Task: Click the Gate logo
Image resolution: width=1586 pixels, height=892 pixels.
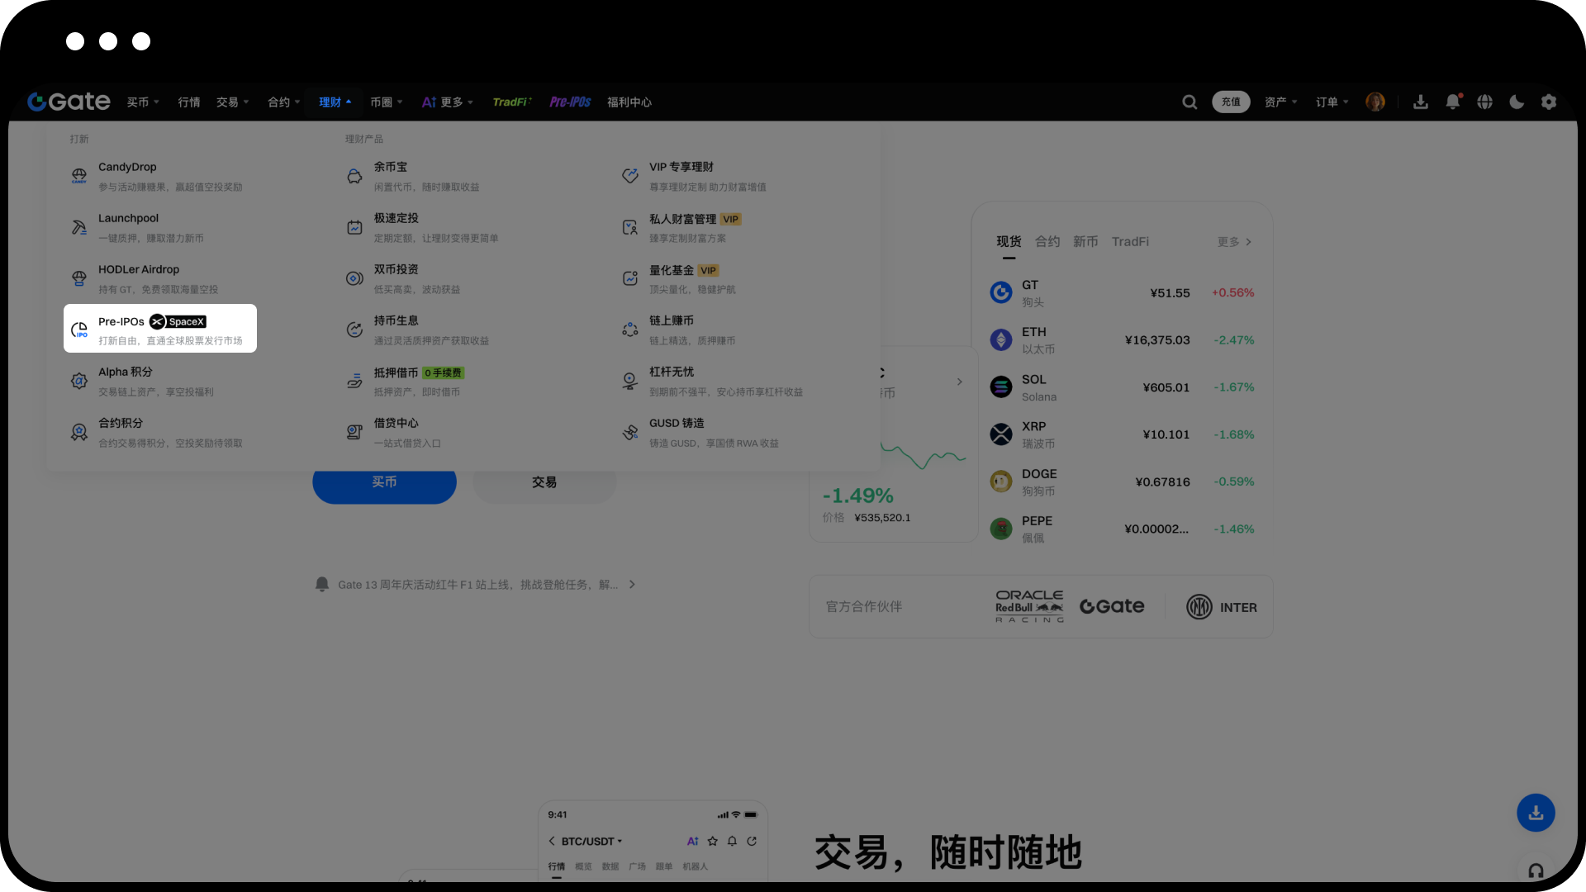Action: point(69,102)
